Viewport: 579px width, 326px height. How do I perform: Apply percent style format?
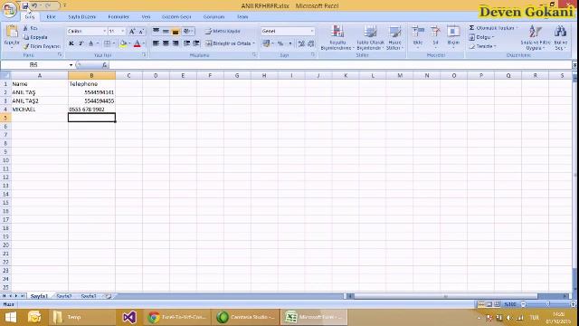pos(280,43)
